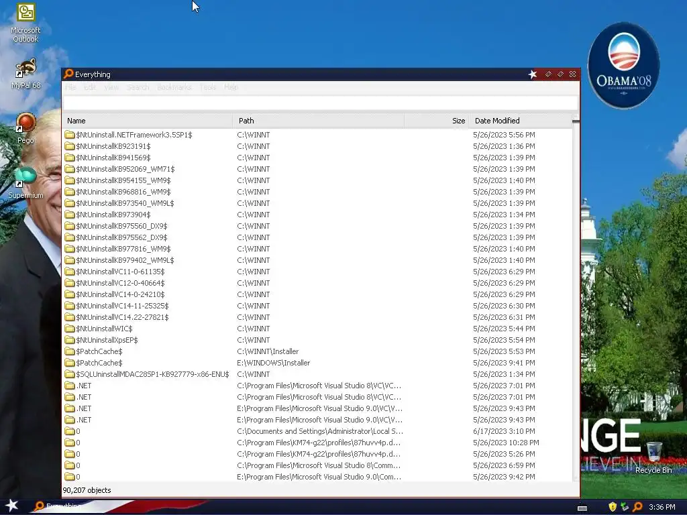
Task: Select folder icon of $NtUninstallWIC$
Action: coord(70,329)
